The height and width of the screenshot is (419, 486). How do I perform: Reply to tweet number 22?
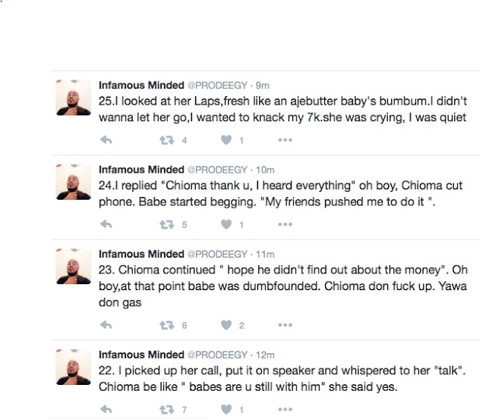pyautogui.click(x=106, y=410)
